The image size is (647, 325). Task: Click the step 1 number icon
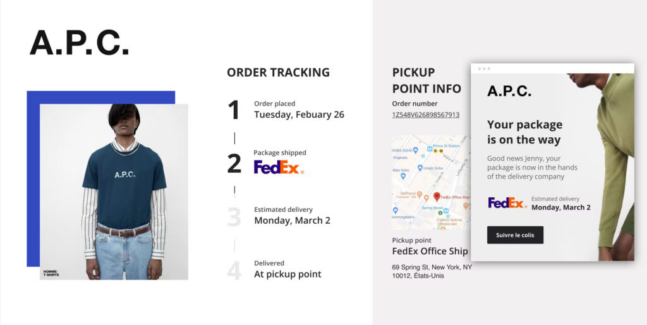coord(234,110)
